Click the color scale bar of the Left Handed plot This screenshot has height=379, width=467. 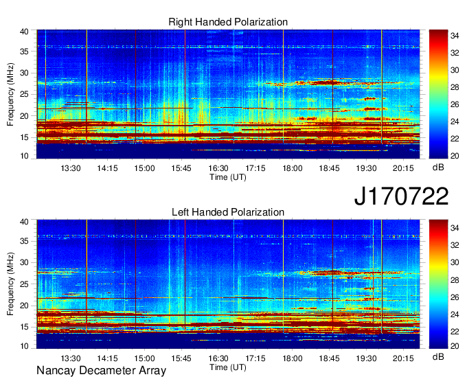(x=438, y=284)
